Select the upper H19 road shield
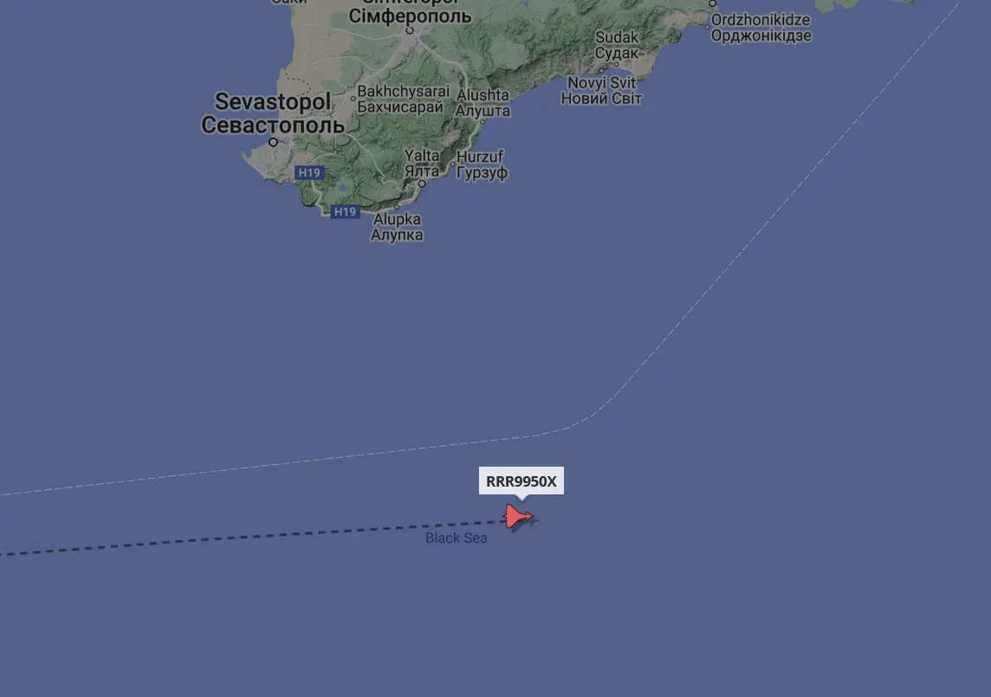The height and width of the screenshot is (697, 991). coord(309,172)
